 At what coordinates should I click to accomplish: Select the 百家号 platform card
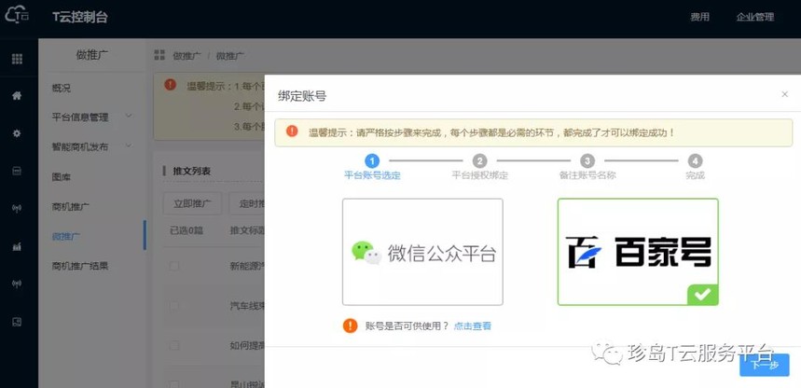pos(638,252)
